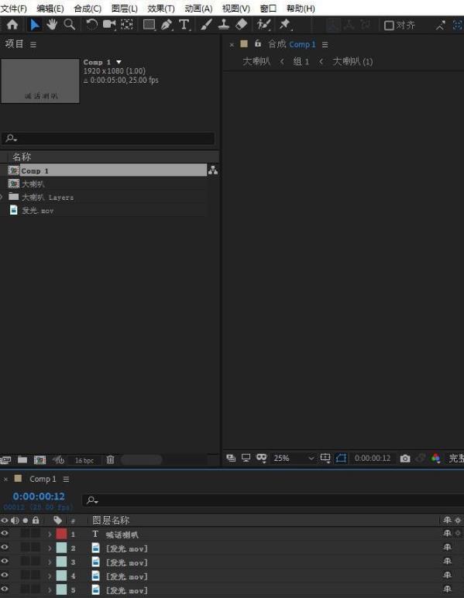
Task: Create a new folder in Project panel
Action: pos(22,459)
